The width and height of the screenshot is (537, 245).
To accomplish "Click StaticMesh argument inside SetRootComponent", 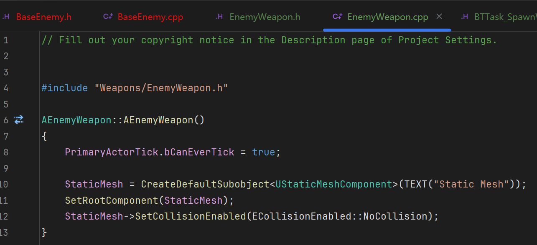I will [193, 200].
